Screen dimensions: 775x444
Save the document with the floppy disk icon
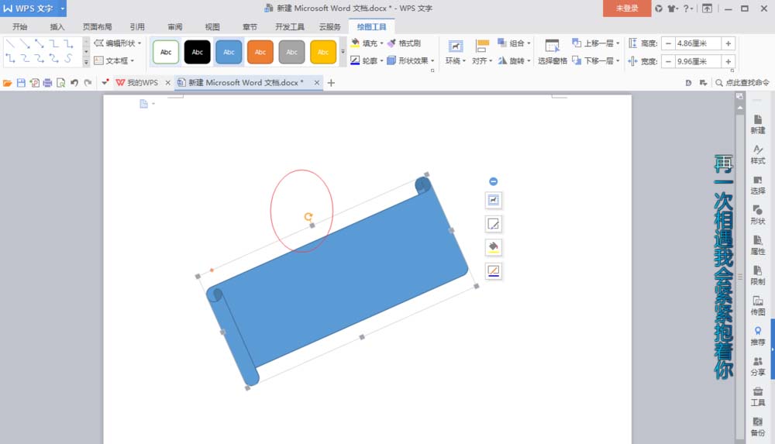(21, 83)
